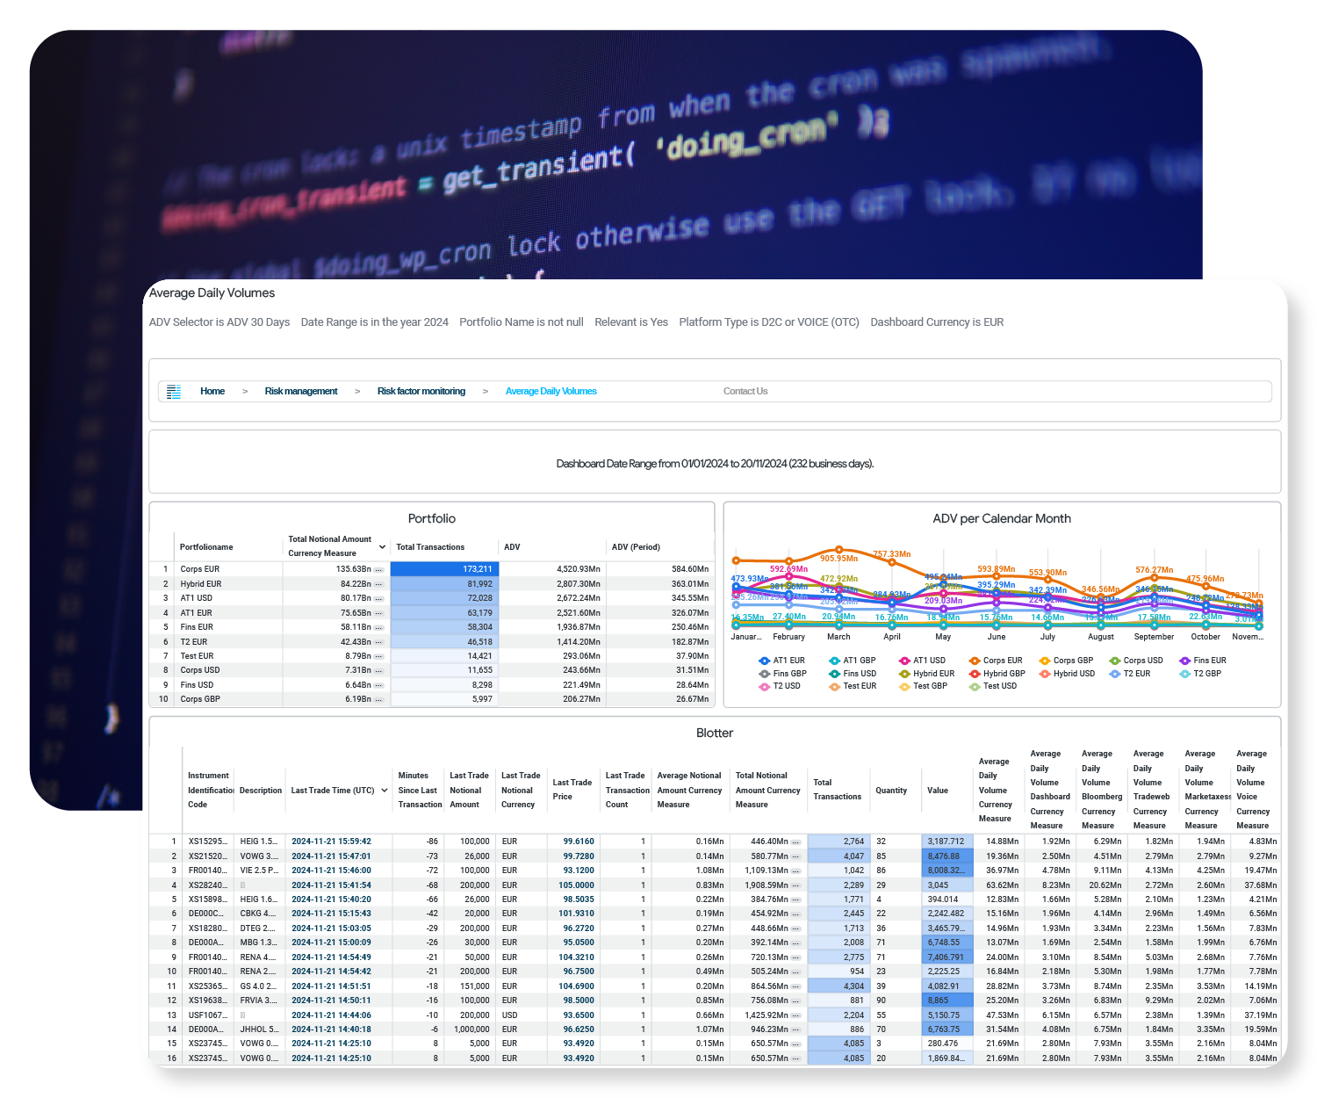Open Total Notional Amount Currency Measure column dropdown
The image size is (1317, 1098).
click(x=383, y=547)
